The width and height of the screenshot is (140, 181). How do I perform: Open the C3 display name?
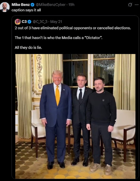[x=24, y=21]
